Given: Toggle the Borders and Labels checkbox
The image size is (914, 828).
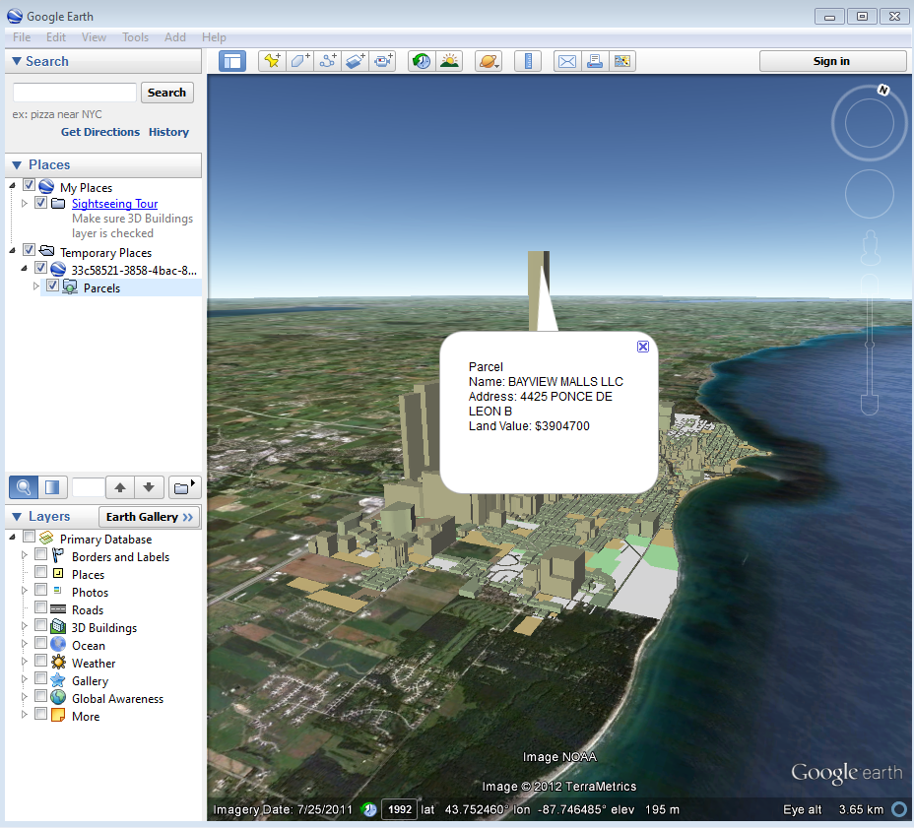Looking at the screenshot, I should point(41,556).
